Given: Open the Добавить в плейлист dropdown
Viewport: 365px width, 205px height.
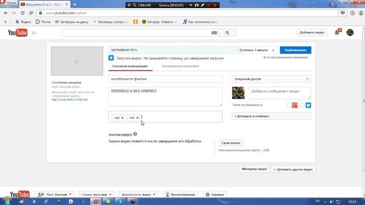Looking at the screenshot, I should click(271, 116).
